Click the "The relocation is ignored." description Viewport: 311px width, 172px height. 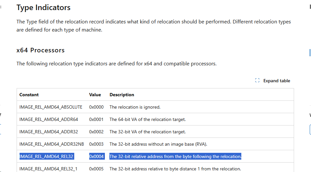[135, 107]
